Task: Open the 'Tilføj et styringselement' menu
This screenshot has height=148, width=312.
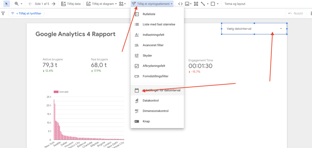Action: (152, 4)
